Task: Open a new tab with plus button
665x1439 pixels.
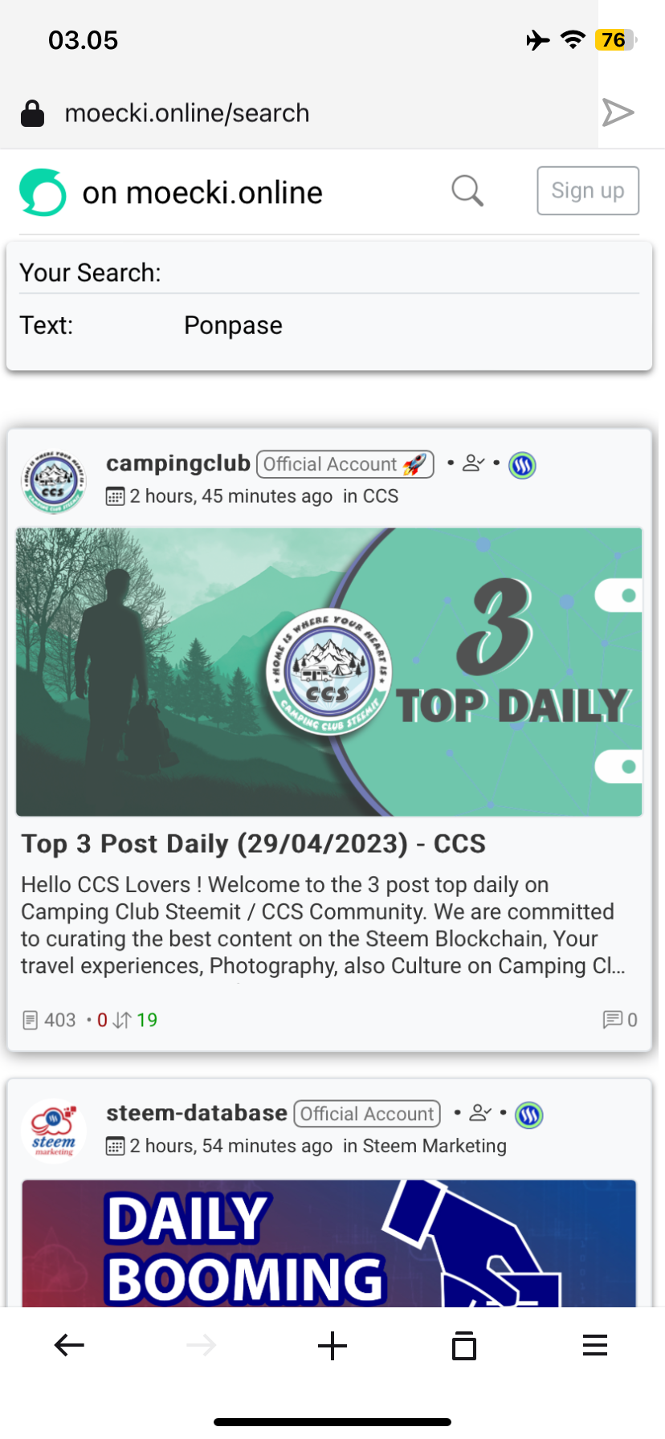Action: point(332,1345)
